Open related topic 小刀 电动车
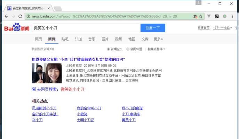The image size is (239, 139). click(131, 114)
